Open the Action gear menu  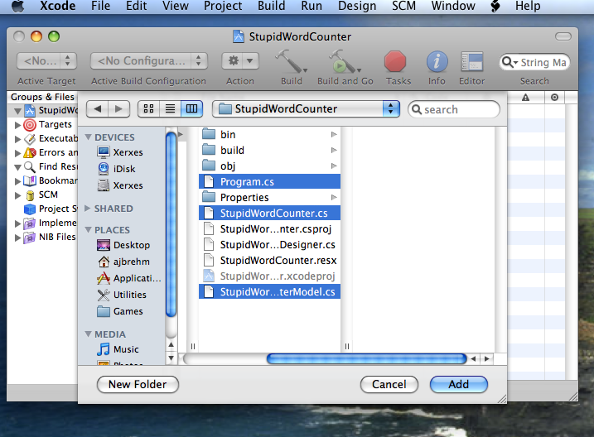click(x=240, y=61)
